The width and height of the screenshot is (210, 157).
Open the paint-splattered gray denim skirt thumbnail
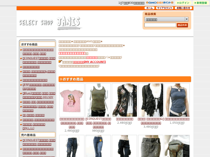pyautogui.click(x=151, y=146)
